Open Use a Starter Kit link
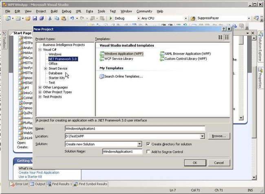 (30, 176)
